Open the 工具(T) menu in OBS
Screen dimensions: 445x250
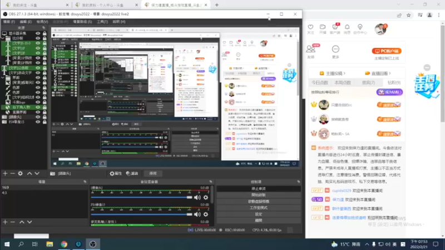point(102,22)
